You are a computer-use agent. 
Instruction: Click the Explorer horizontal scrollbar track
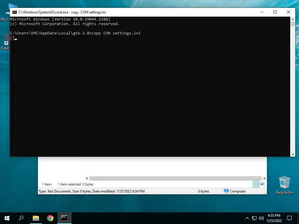(x=175, y=178)
